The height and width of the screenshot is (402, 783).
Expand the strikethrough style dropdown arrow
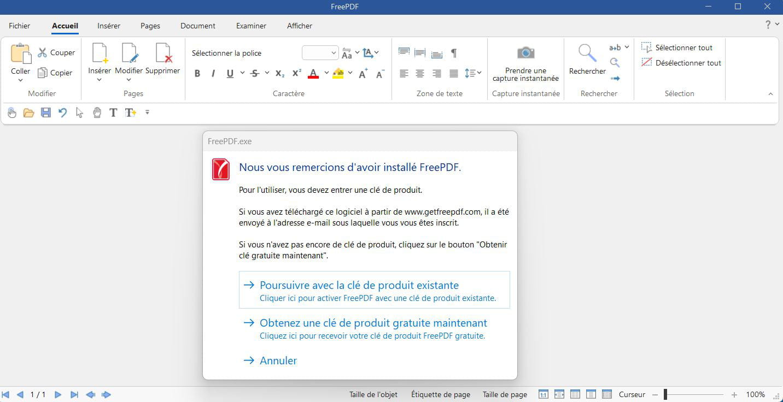pos(267,73)
